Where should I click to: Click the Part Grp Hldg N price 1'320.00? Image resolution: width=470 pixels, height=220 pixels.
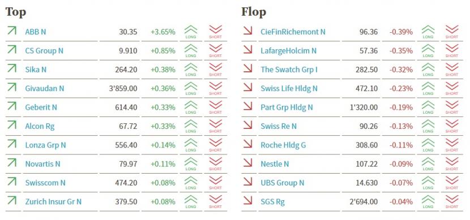click(x=364, y=107)
